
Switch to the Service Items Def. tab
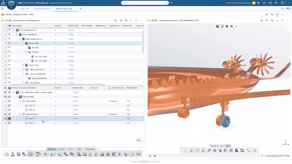pos(42,9)
